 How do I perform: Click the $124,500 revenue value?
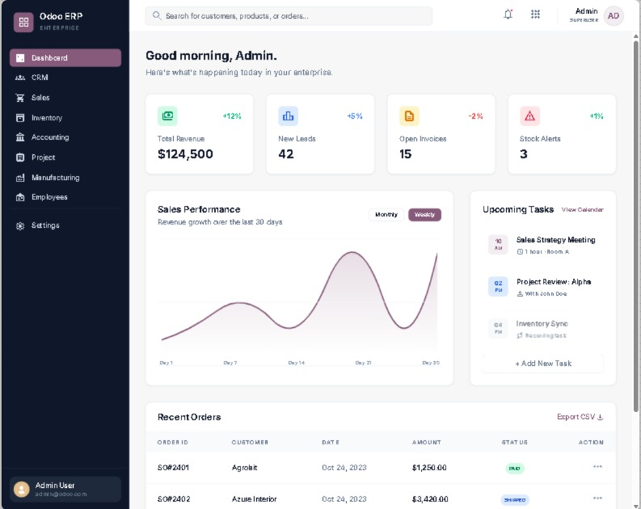click(x=185, y=154)
